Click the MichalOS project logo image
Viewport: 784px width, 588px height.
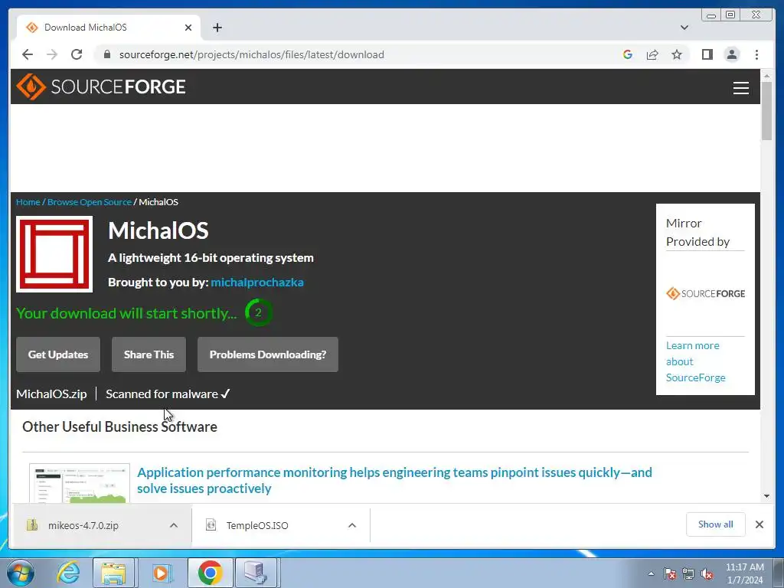tap(54, 254)
